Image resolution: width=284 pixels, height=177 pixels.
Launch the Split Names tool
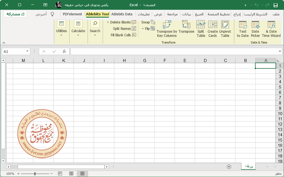[124, 29]
